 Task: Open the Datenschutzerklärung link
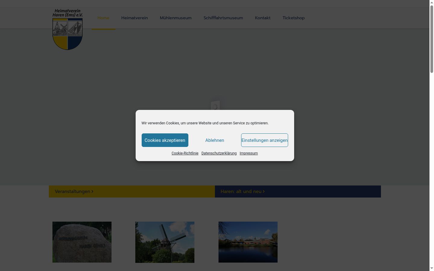point(219,153)
